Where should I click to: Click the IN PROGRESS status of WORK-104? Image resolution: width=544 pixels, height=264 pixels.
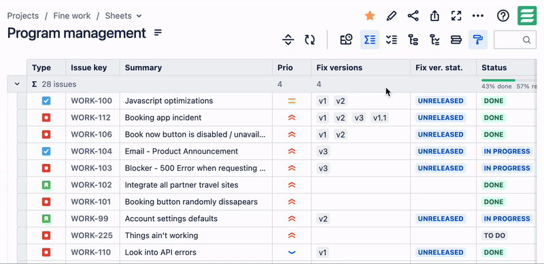(x=507, y=152)
